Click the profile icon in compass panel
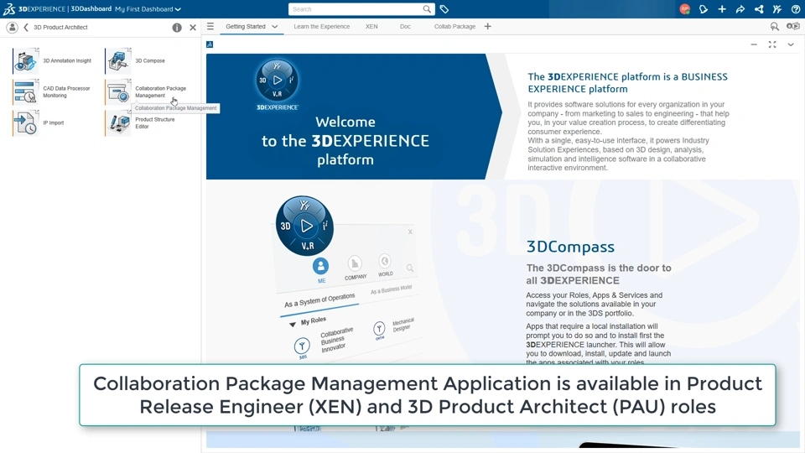The width and height of the screenshot is (805, 453). coord(12,27)
